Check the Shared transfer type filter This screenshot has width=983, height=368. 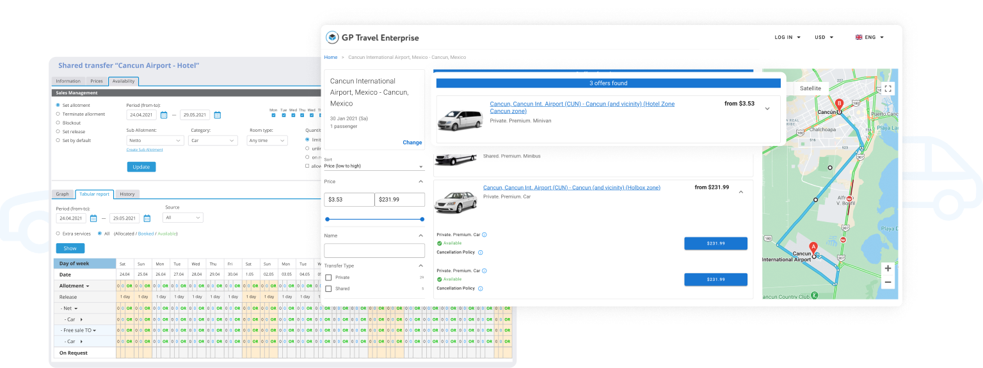pyautogui.click(x=328, y=289)
